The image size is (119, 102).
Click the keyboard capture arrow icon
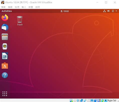click(x=106, y=100)
